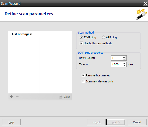The width and height of the screenshot is (148, 127).
Task: Enable Scan new devices only
Action: [83, 81]
